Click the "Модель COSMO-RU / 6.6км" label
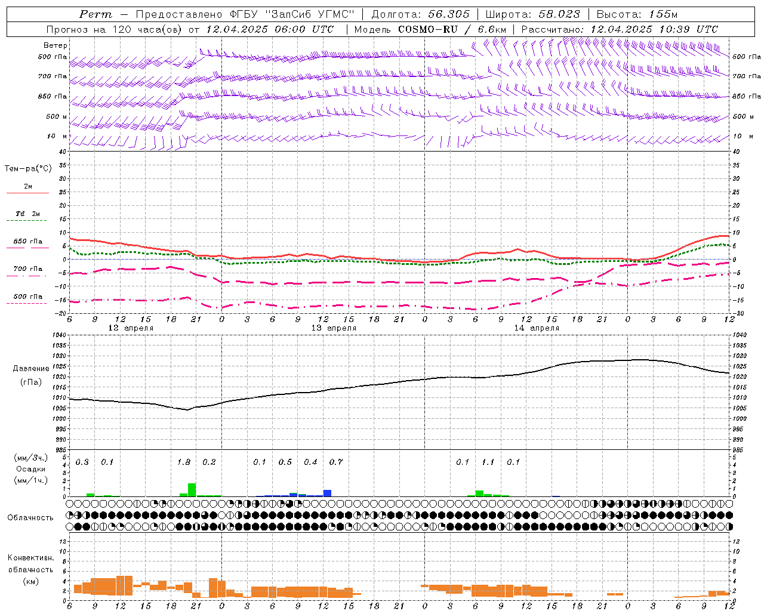This screenshot has width=764, height=611. [x=430, y=29]
